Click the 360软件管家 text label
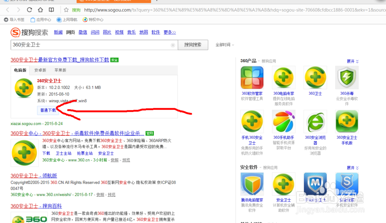386x223 pixels. 252,94
